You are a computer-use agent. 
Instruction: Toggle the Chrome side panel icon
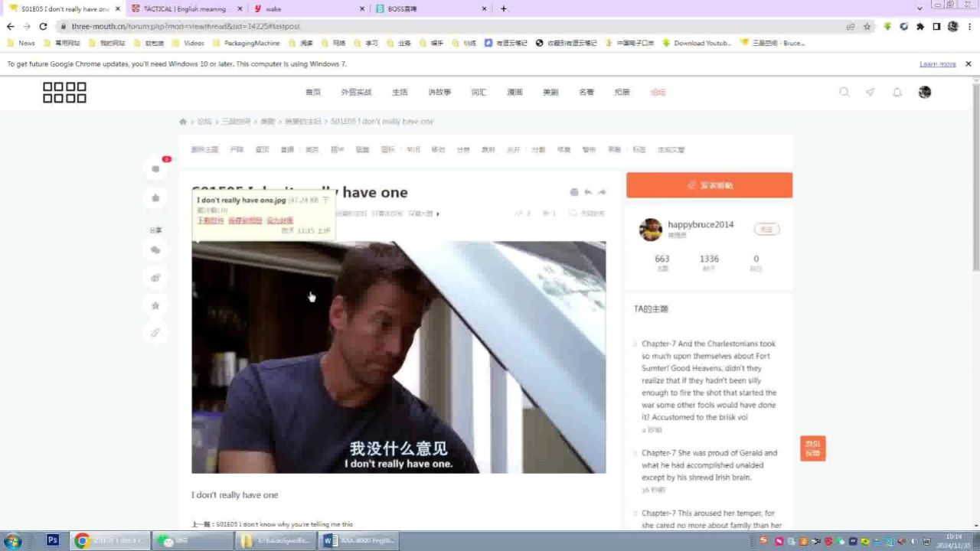coord(936,26)
